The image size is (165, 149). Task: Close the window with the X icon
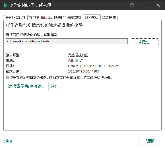point(158,5)
